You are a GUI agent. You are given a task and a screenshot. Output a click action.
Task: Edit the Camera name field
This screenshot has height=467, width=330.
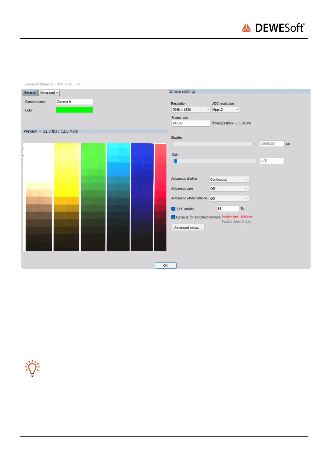tap(74, 102)
